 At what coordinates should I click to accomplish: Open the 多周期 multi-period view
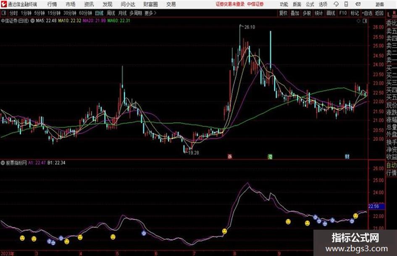coord(135,13)
